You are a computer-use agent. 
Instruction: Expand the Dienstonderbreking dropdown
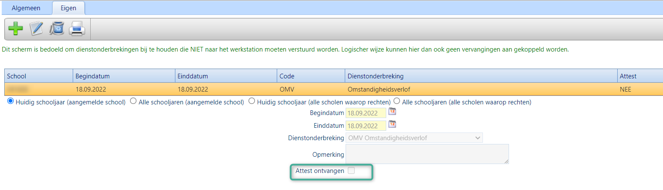click(x=414, y=138)
